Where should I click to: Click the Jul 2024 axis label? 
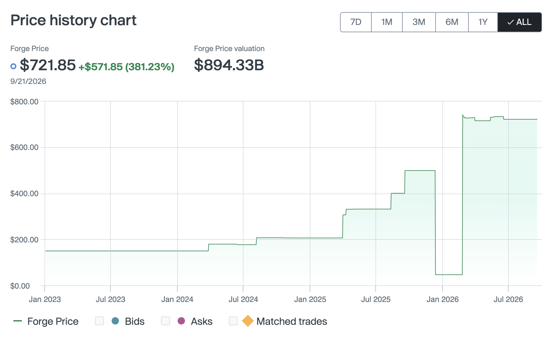[243, 300]
